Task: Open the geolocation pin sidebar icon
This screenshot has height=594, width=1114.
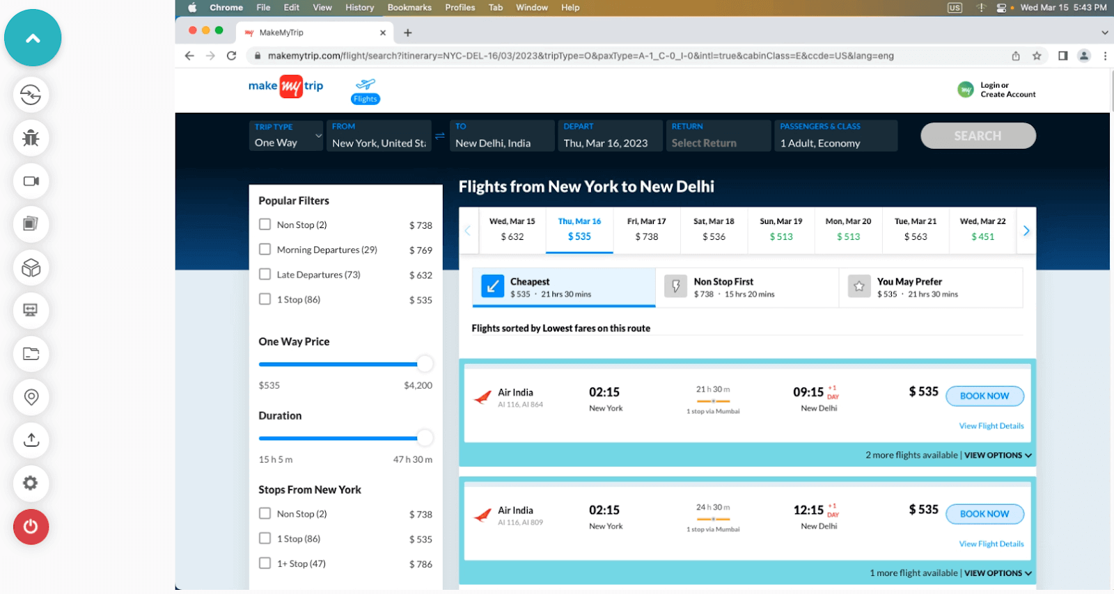Action: (x=31, y=396)
